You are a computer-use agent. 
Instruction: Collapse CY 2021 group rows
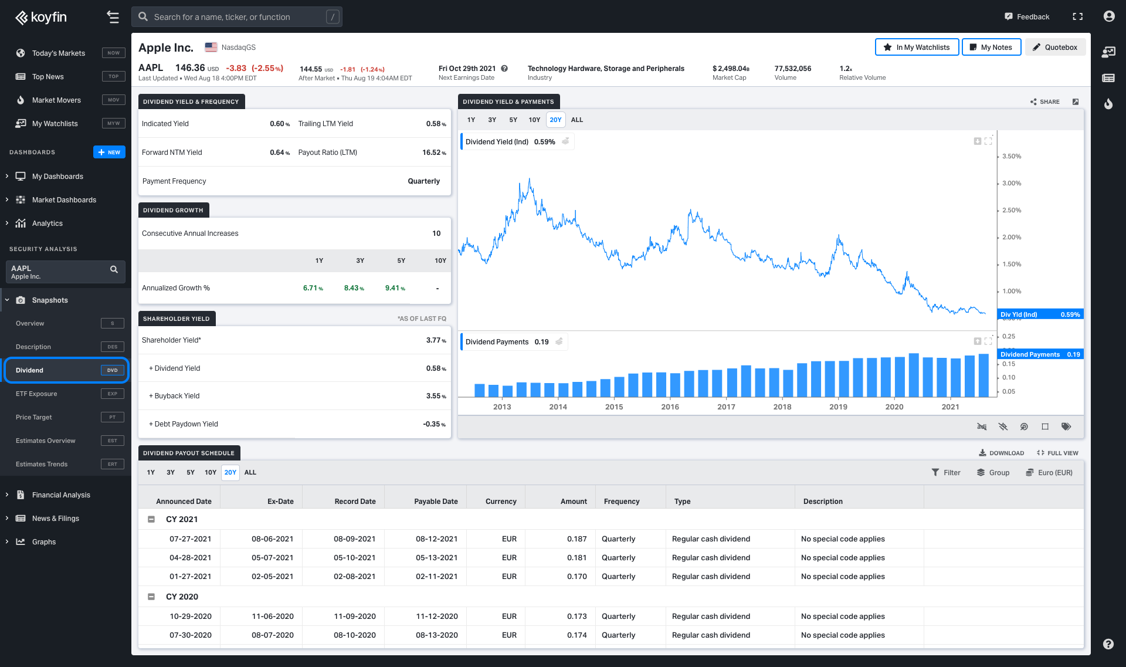coord(151,519)
